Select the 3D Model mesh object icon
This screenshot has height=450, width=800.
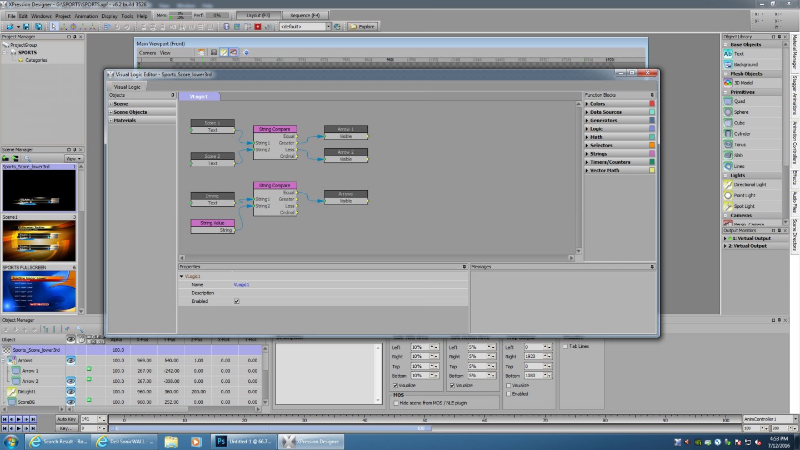click(728, 83)
